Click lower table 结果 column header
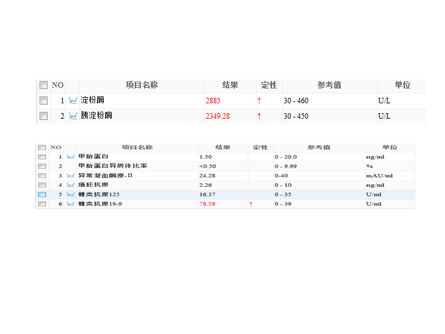Image resolution: width=445 pixels, height=334 pixels. pyautogui.click(x=222, y=147)
